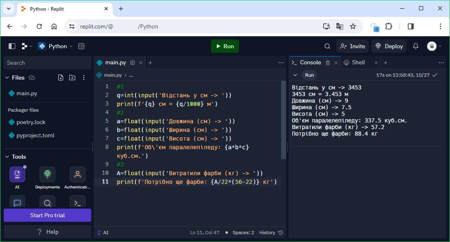450x242 pixels.
Task: Toggle the browser side panel icon
Action: tap(410, 26)
